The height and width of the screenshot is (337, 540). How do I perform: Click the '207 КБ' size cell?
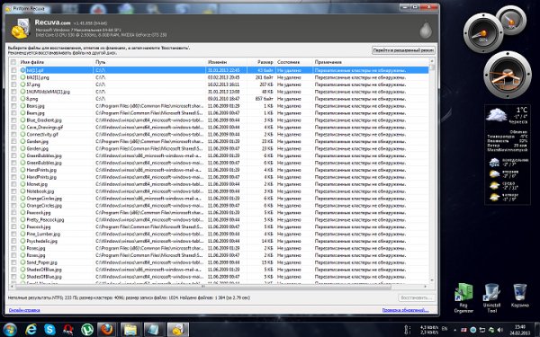pos(266,84)
